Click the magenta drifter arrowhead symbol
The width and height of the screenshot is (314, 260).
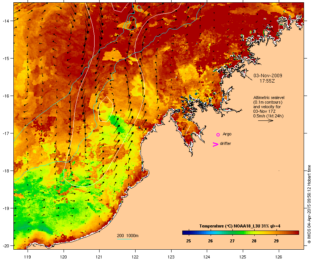(x=215, y=145)
